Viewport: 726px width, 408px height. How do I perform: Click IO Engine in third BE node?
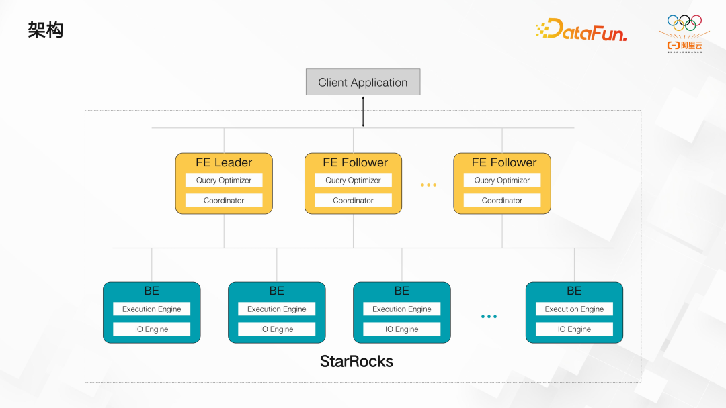click(401, 329)
